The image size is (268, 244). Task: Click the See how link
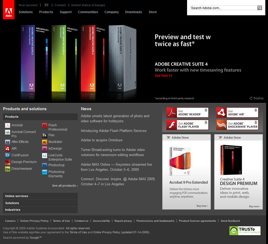click(163, 75)
